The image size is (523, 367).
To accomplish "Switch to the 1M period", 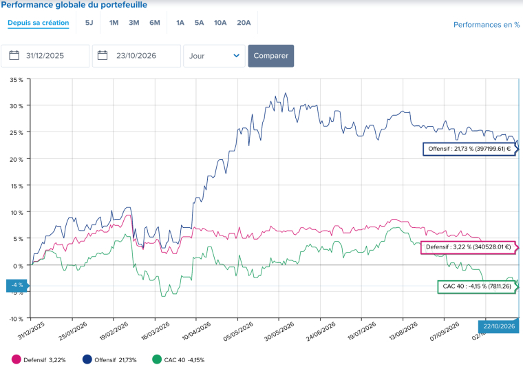I will point(114,23).
